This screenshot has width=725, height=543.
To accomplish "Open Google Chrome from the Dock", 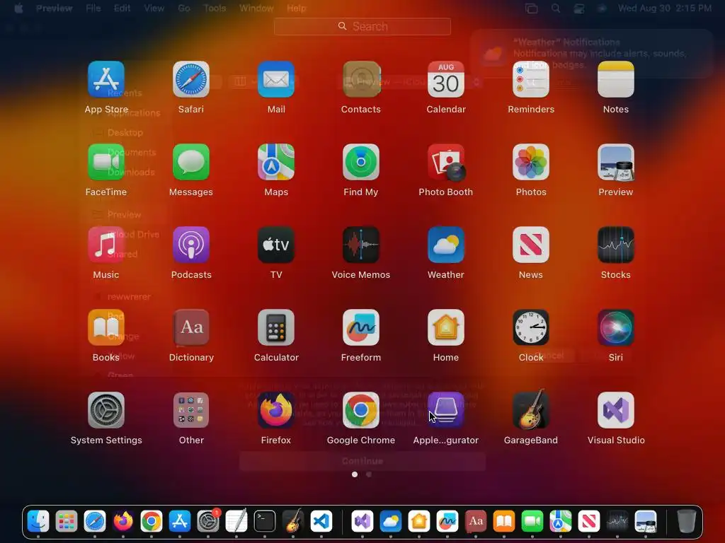I will pos(152,521).
